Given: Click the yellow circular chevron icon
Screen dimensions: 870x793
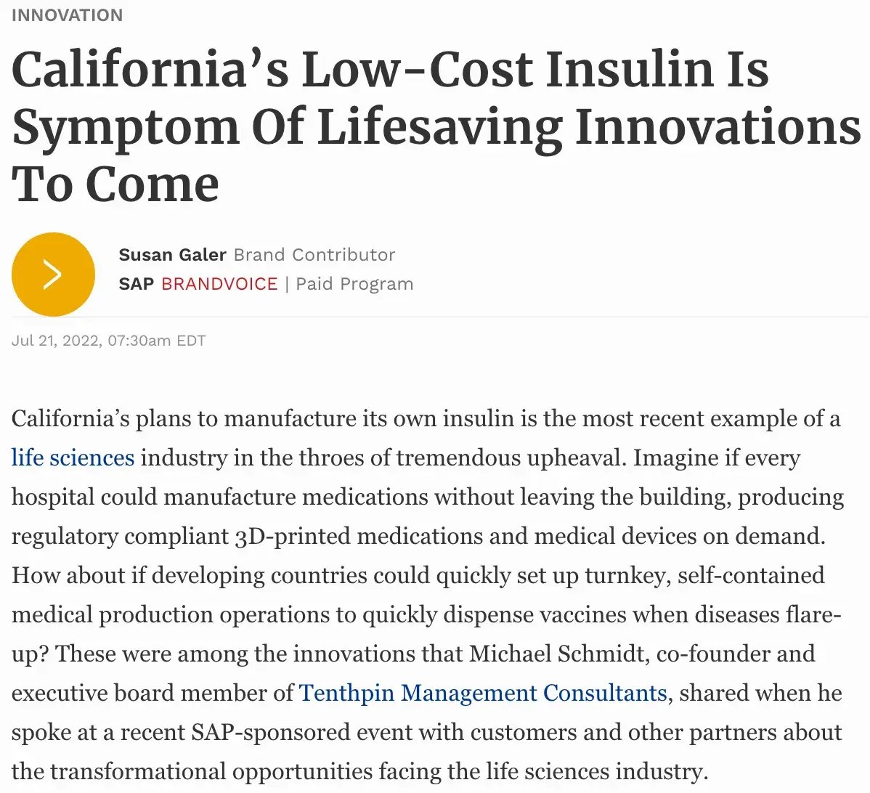Looking at the screenshot, I should [x=53, y=274].
